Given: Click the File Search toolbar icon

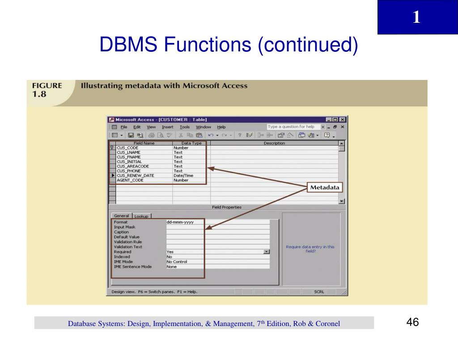Looking at the screenshot, I should click(x=140, y=135).
